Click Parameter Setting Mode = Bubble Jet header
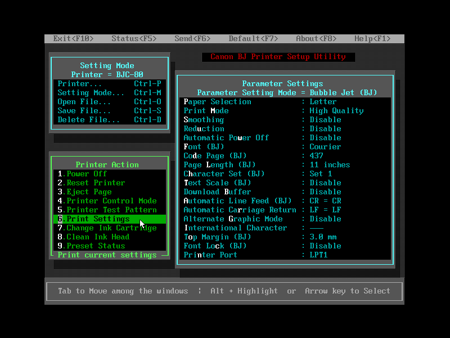This screenshot has width=450, height=338. (x=287, y=92)
